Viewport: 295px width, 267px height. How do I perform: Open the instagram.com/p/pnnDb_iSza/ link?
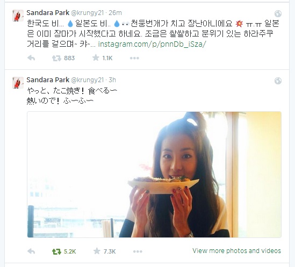[x=152, y=44]
